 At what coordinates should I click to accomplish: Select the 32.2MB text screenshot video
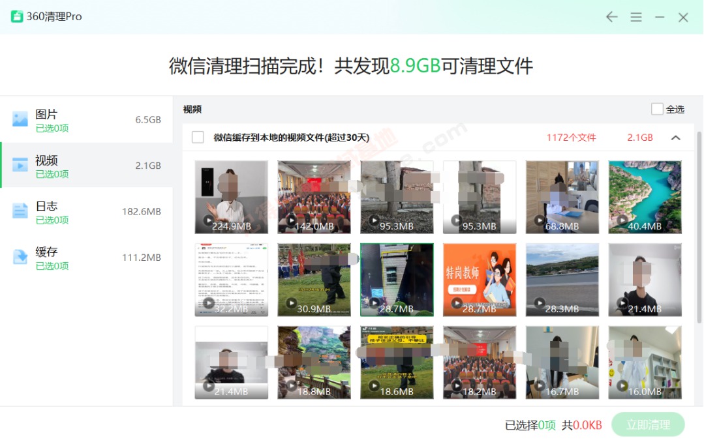pos(231,280)
